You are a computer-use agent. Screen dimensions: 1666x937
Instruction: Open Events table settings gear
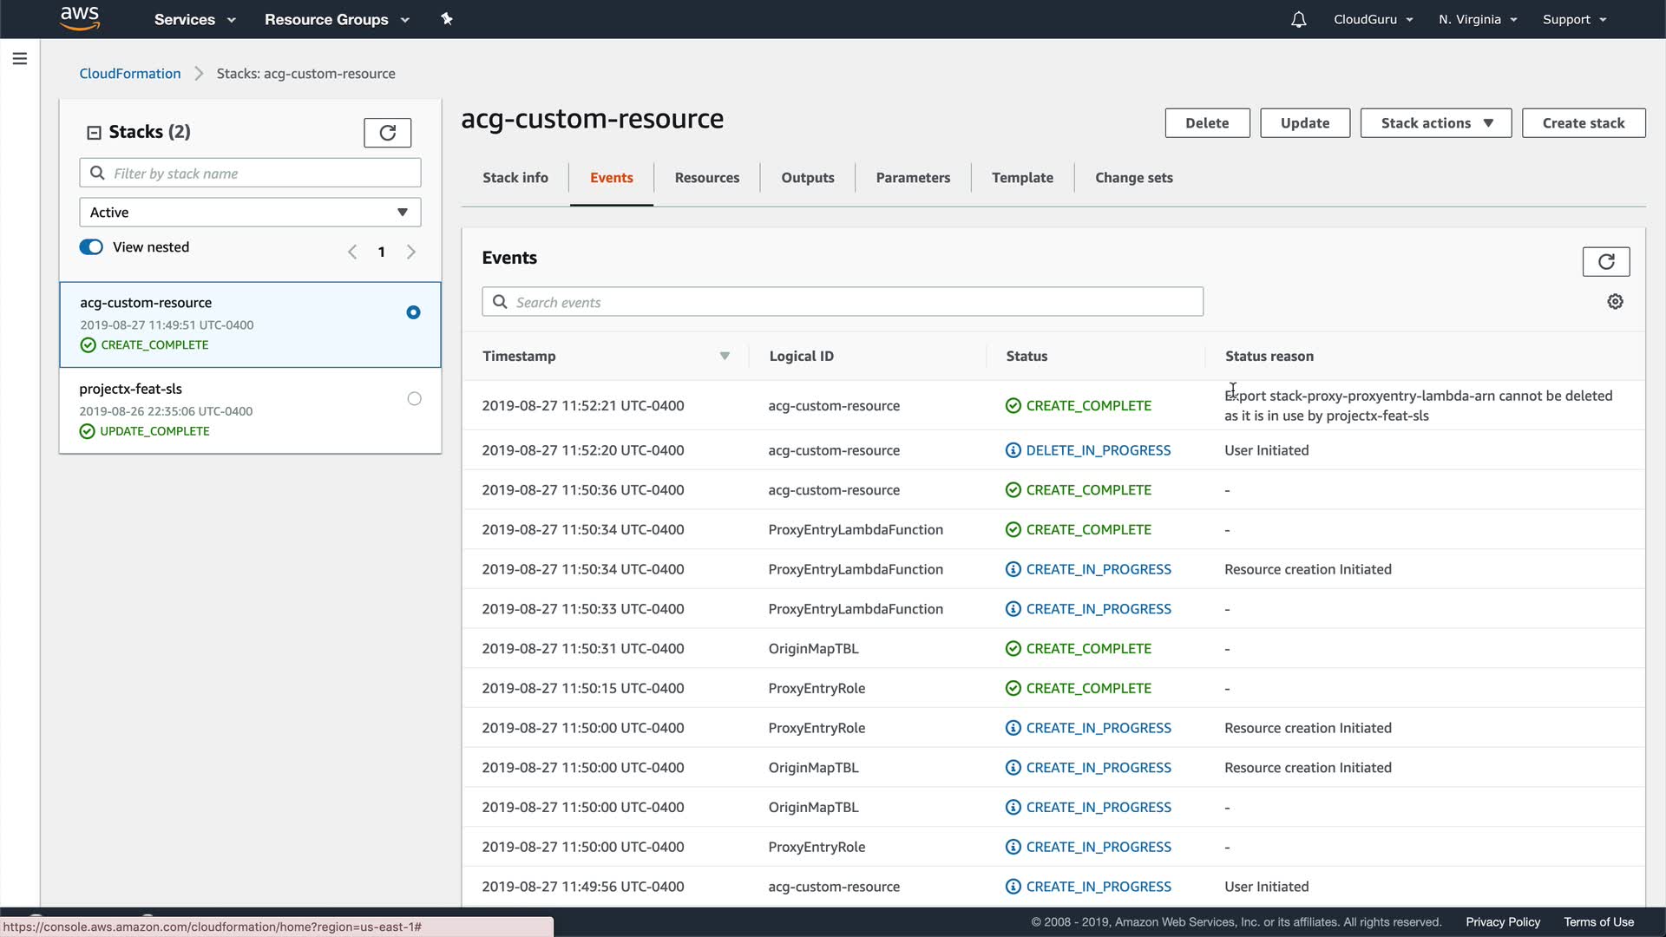pyautogui.click(x=1615, y=302)
